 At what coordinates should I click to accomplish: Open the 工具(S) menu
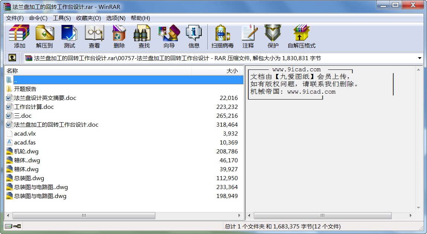62,18
